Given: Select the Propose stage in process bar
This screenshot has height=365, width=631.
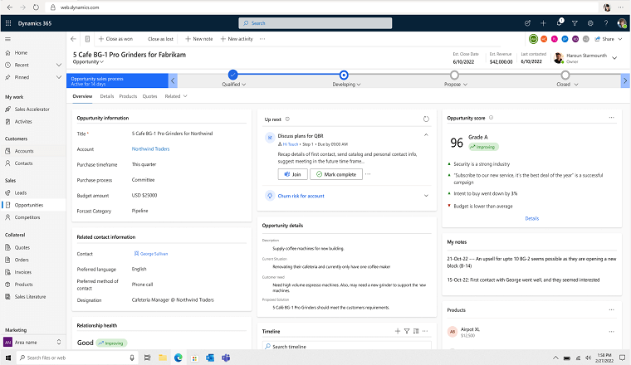Looking at the screenshot, I should point(454,75).
